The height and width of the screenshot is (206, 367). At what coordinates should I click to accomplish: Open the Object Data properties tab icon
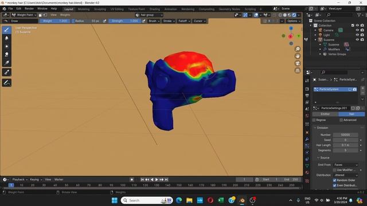[x=307, y=166]
